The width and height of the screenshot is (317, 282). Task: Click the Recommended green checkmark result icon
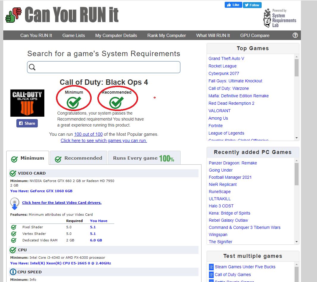116,102
